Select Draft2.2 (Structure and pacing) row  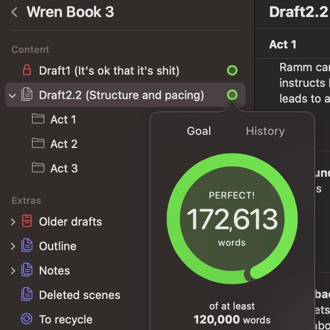(x=125, y=95)
